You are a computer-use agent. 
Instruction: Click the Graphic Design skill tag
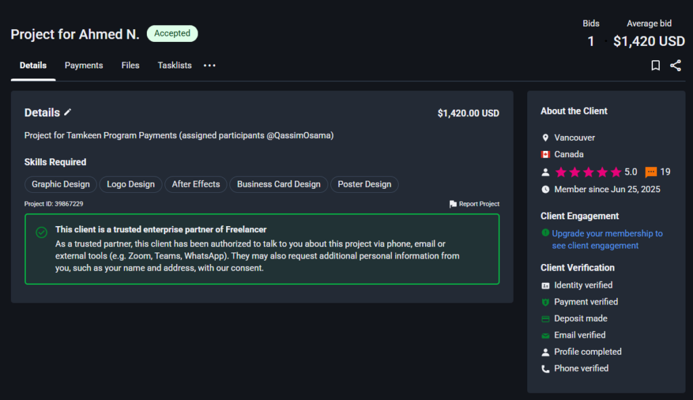point(61,184)
